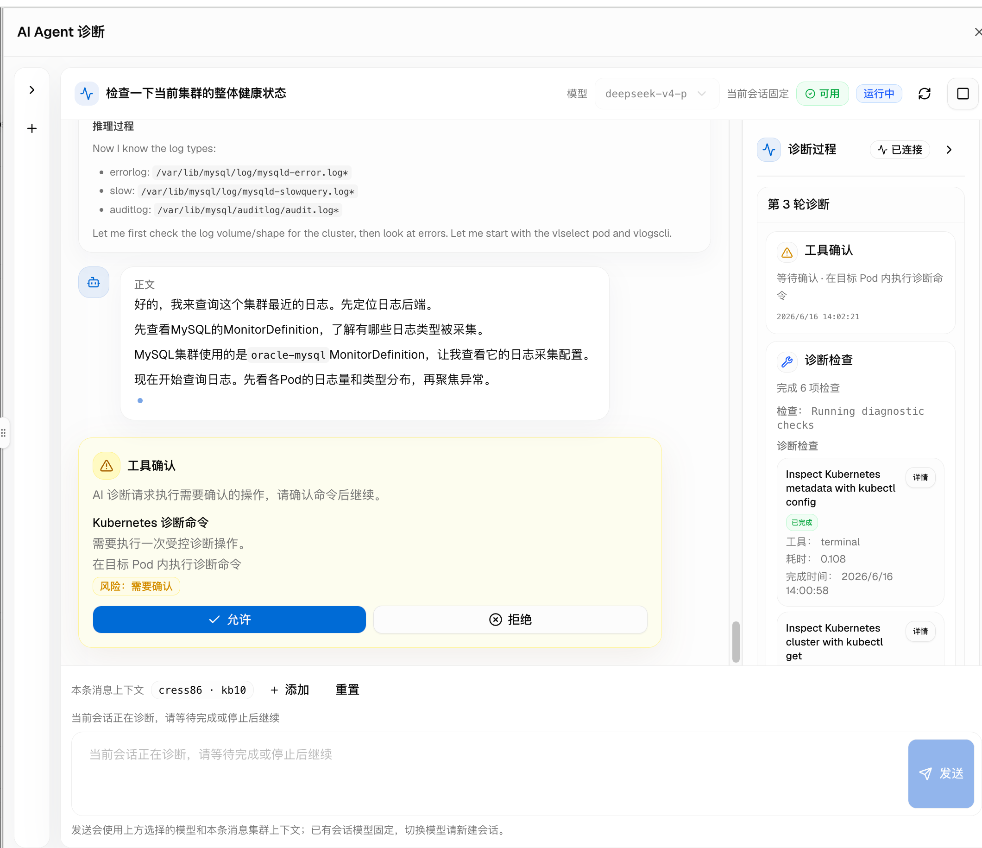Click the 'Inspect Kubernetes metadata with kubectl config' title
982x848 pixels.
point(840,488)
